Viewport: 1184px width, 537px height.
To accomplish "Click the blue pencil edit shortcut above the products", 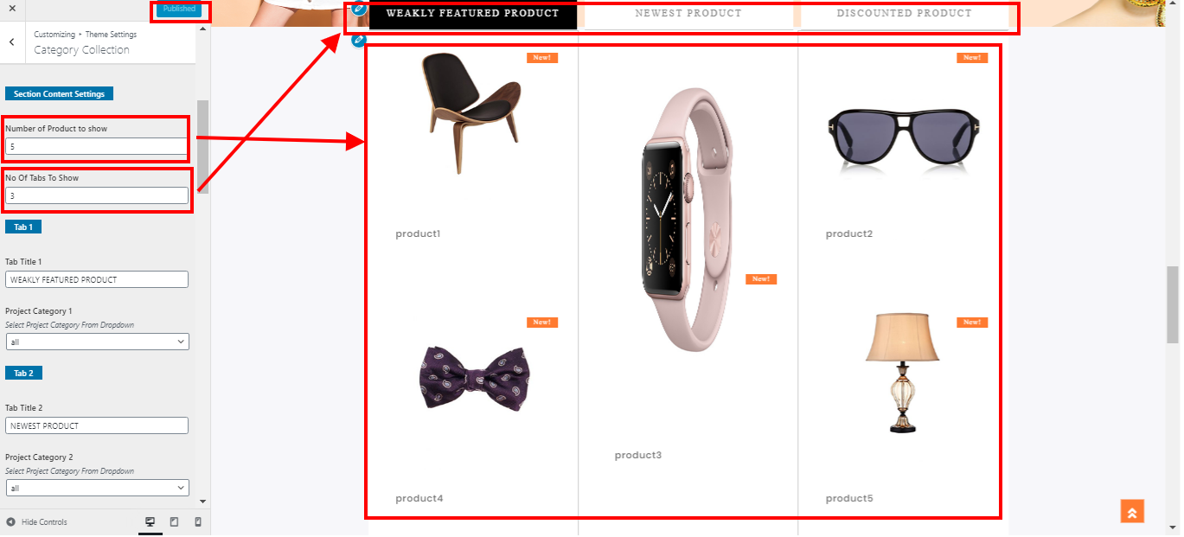I will coord(360,41).
